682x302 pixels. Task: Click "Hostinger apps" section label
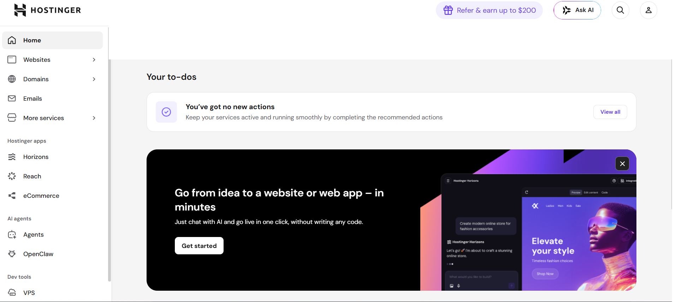tap(27, 141)
